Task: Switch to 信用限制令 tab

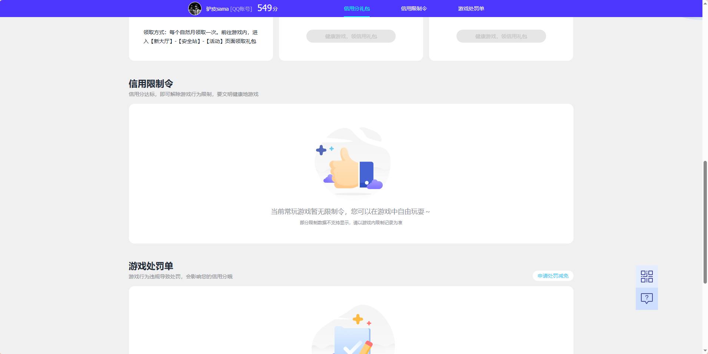Action: 414,9
